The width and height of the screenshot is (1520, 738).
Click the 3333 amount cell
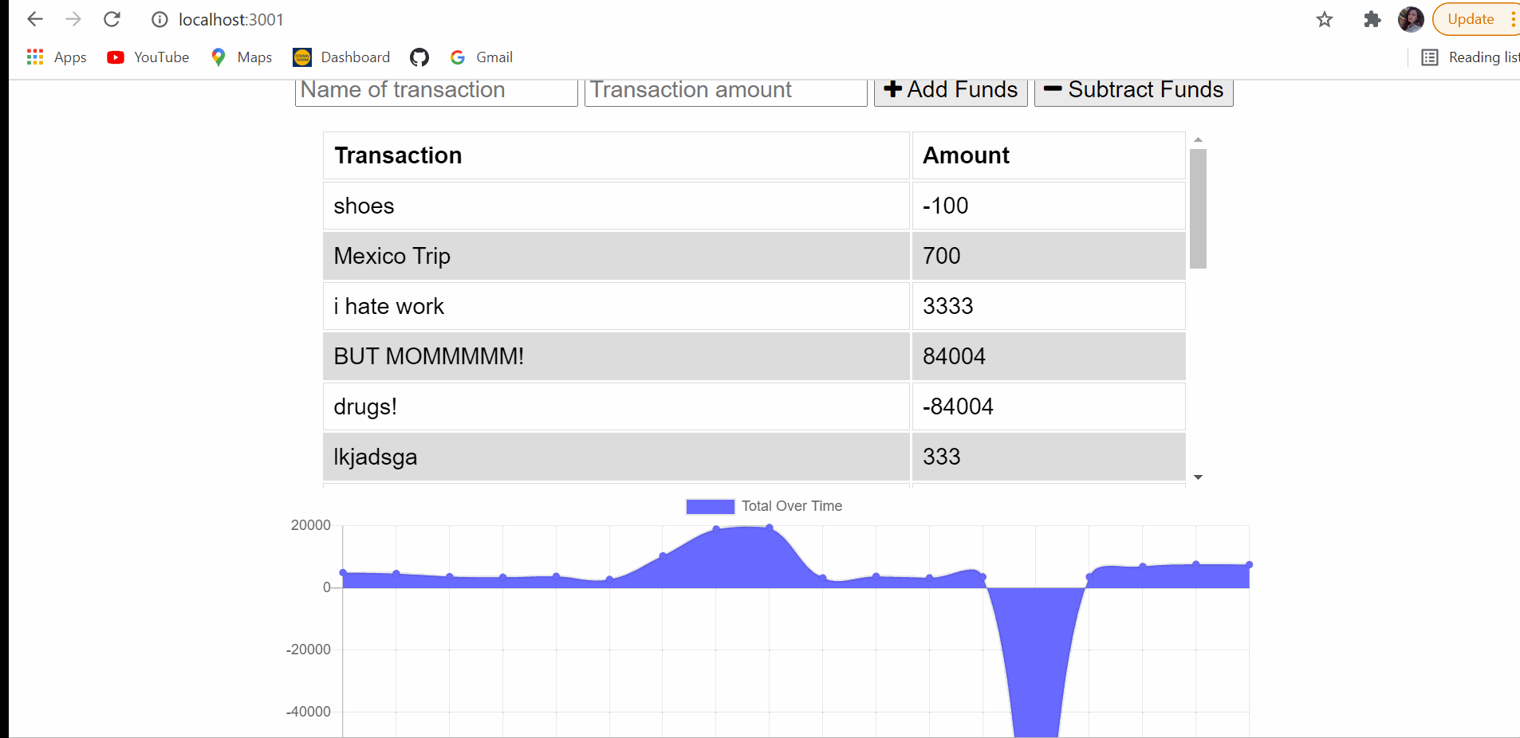coord(1049,306)
